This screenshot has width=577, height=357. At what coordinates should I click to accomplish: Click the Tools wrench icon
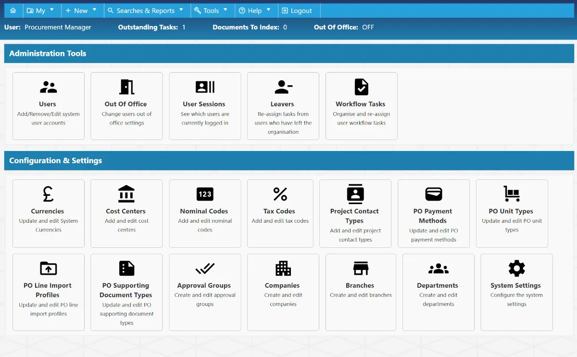198,11
